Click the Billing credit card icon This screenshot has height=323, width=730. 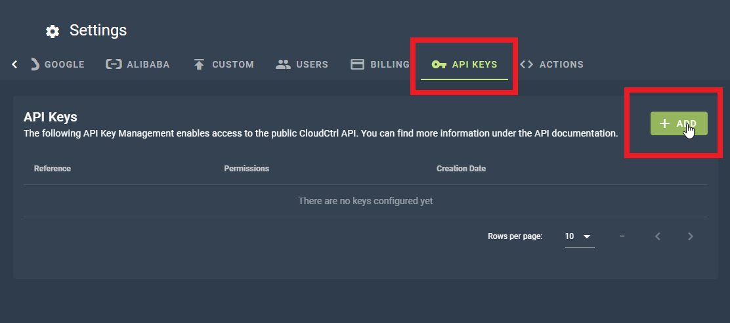pyautogui.click(x=358, y=64)
